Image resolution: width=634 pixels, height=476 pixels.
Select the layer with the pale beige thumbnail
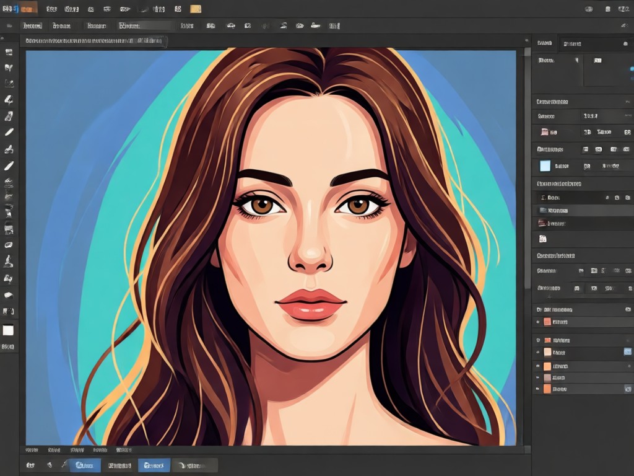tap(582, 352)
